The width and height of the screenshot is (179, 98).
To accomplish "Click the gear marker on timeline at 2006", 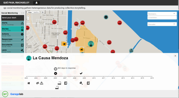I will 55,73.
